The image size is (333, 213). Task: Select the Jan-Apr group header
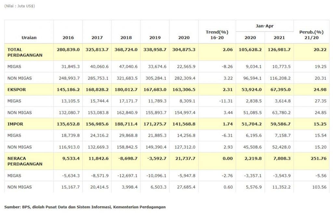pos(265,26)
